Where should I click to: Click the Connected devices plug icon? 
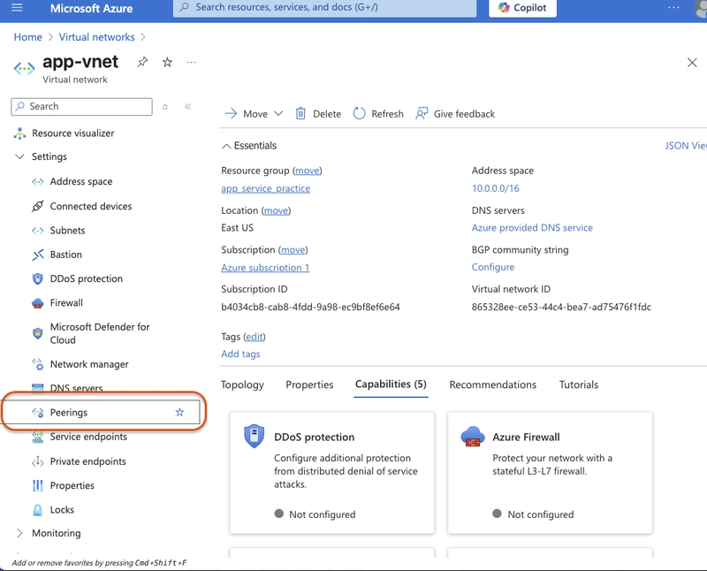pos(38,206)
